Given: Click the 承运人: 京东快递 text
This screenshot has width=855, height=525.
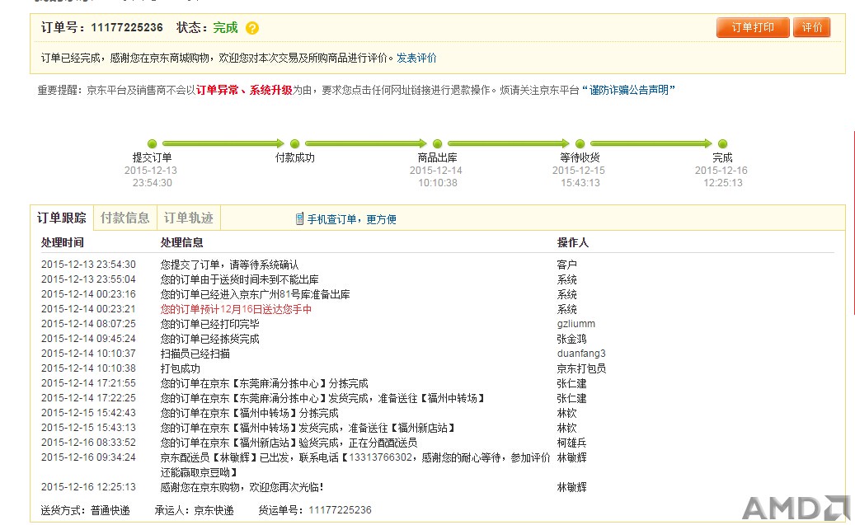Looking at the screenshot, I should pyautogui.click(x=194, y=510).
